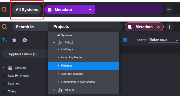
Task: Open the filter funnel icon showing 2
Action: click(5, 40)
